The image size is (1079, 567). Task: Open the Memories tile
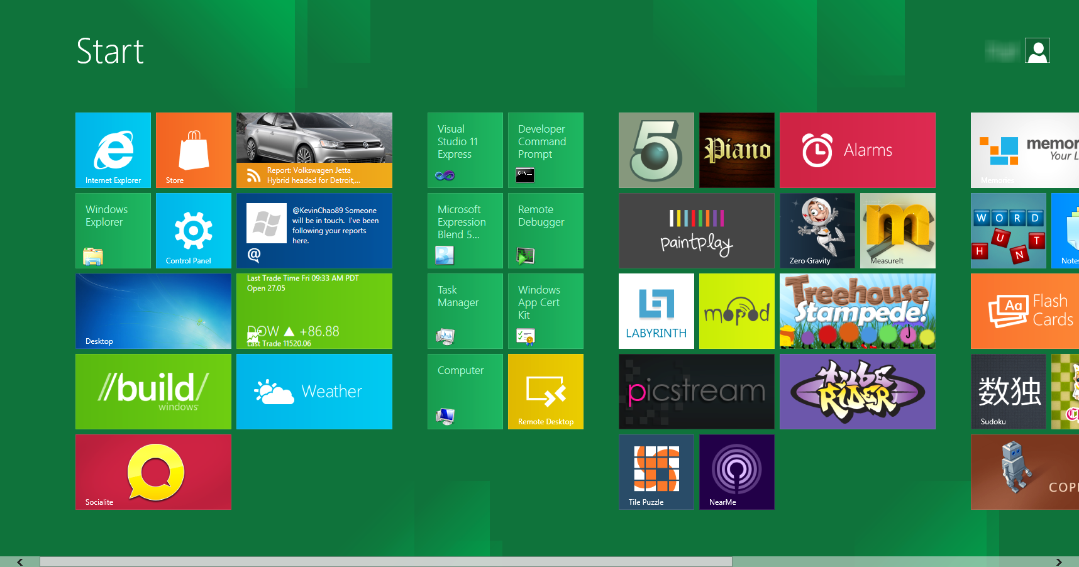point(1025,150)
